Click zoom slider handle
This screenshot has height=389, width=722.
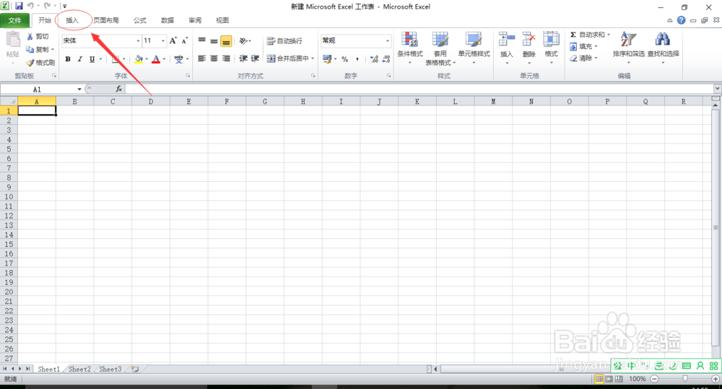point(685,378)
